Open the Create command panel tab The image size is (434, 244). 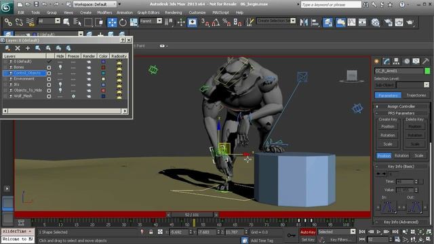click(x=376, y=61)
